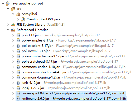Expand the poi-ooxml-3.17.jar entry arrow
135x106 pixels.
(13, 51)
